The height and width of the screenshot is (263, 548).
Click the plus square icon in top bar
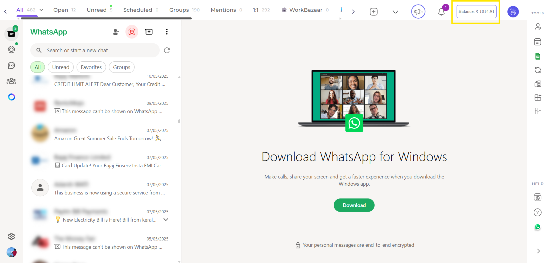(374, 12)
